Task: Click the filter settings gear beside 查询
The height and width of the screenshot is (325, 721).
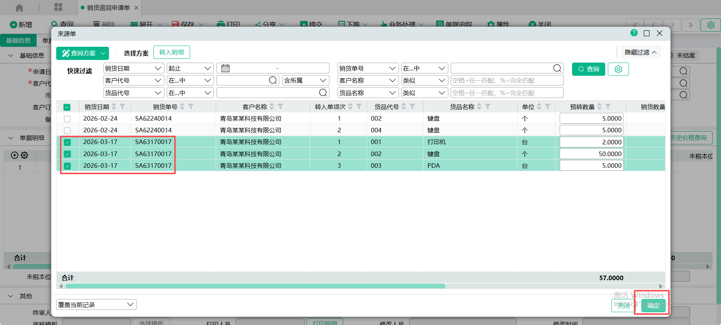Action: click(x=618, y=69)
